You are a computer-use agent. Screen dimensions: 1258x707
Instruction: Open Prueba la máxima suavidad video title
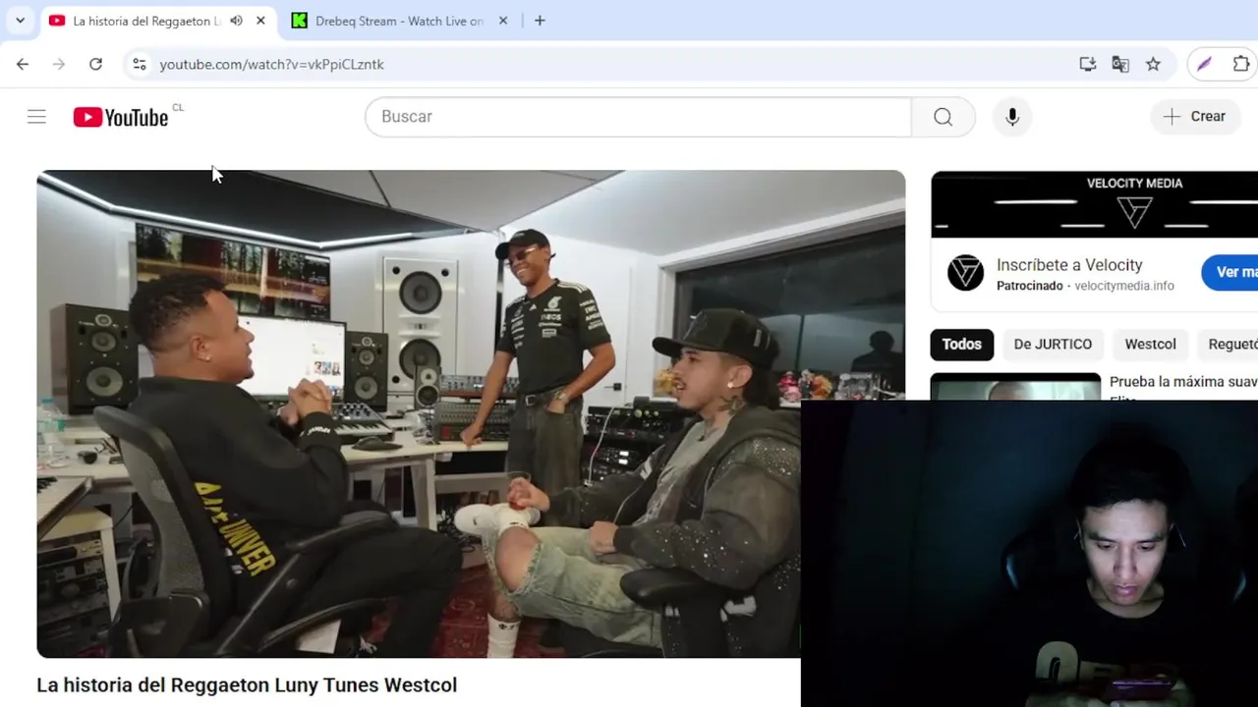pos(1183,382)
